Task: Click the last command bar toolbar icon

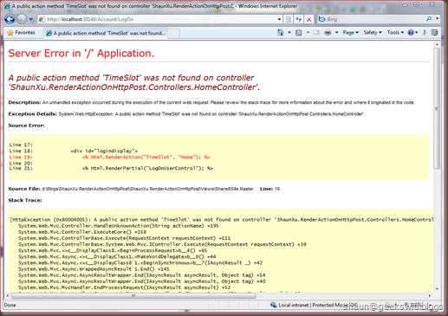Action: [x=434, y=33]
